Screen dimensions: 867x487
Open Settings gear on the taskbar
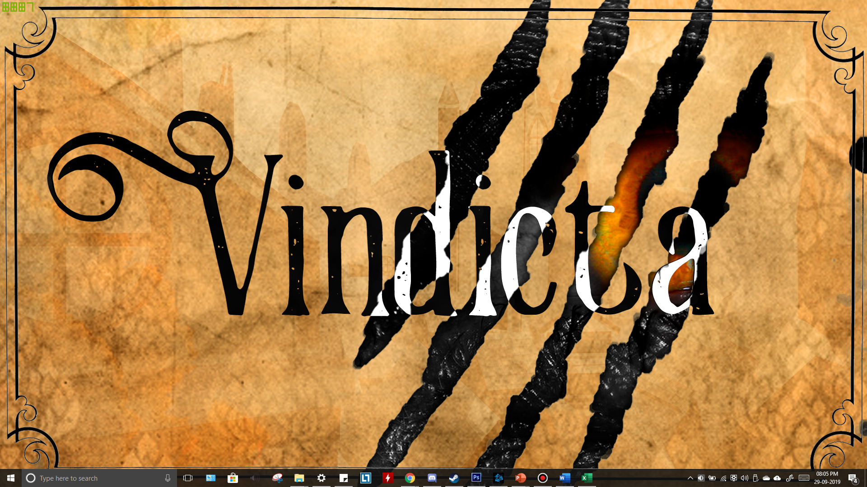coord(321,478)
